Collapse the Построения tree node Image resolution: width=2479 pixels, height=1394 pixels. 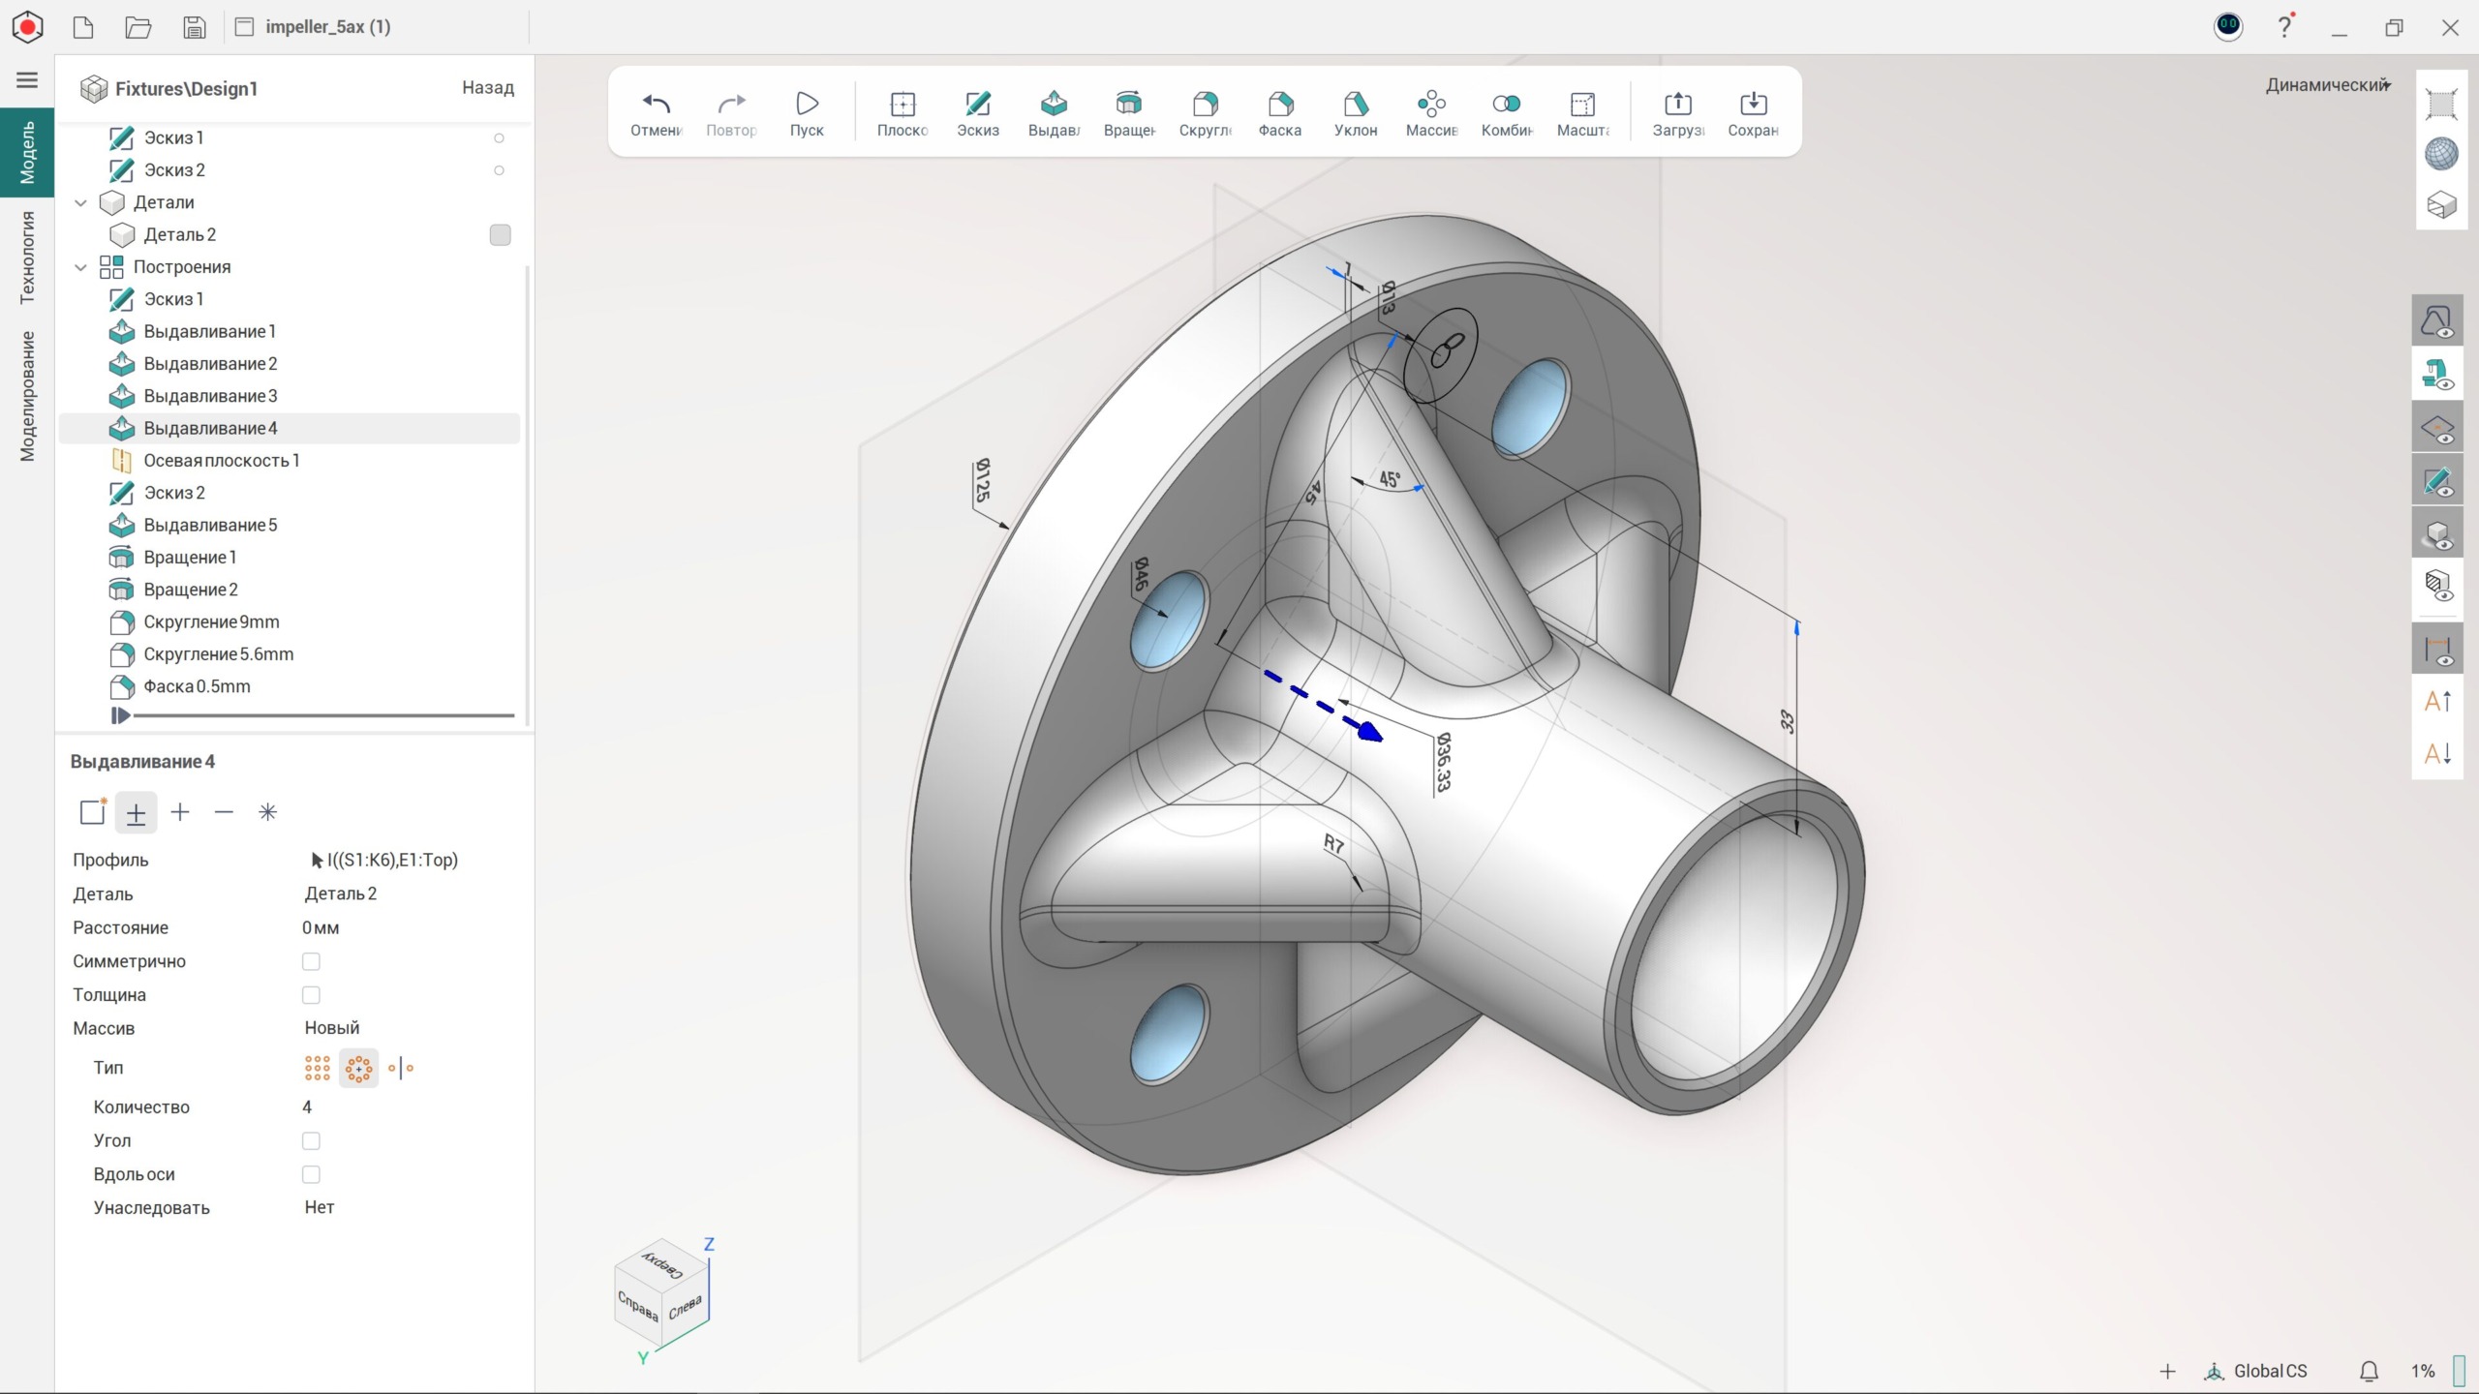click(81, 267)
